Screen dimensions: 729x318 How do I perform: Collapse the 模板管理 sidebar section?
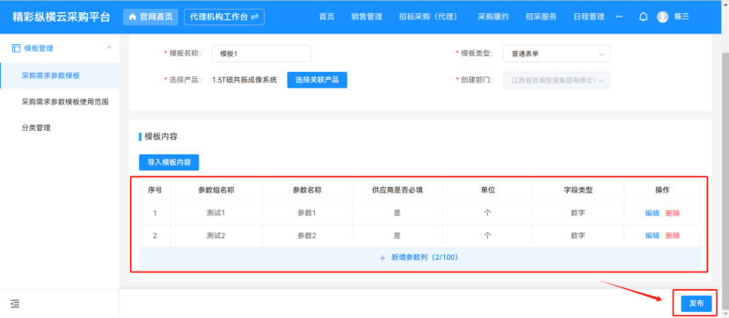[109, 48]
